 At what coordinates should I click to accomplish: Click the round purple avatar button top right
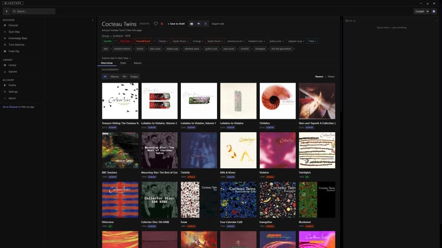(x=434, y=11)
